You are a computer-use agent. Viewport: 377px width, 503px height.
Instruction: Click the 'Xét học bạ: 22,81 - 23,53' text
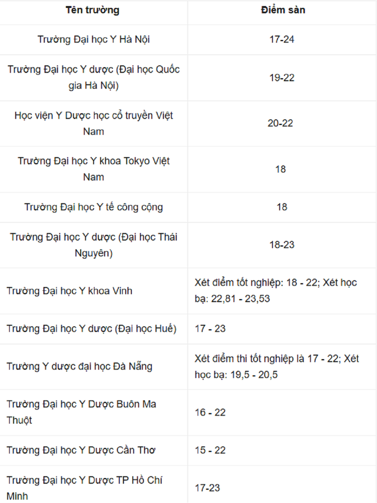tap(275, 291)
